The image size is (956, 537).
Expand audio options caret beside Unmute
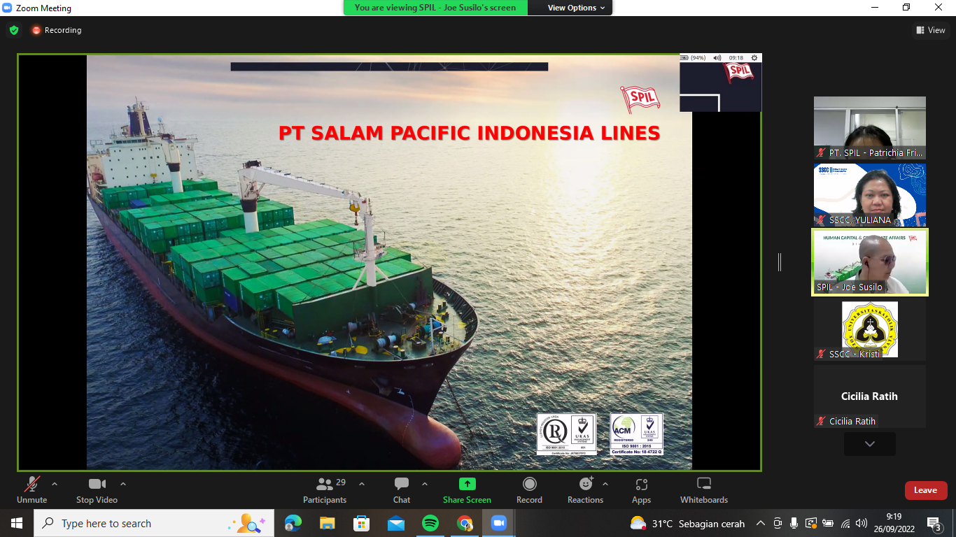(x=55, y=484)
